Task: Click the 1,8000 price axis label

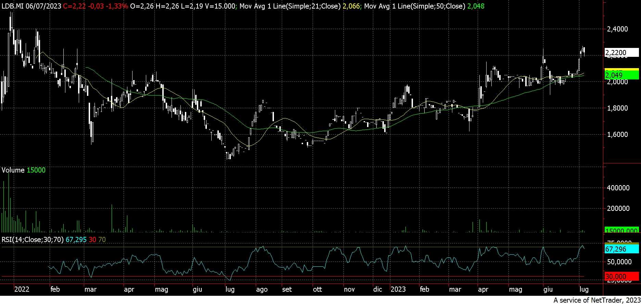Action: click(617, 108)
